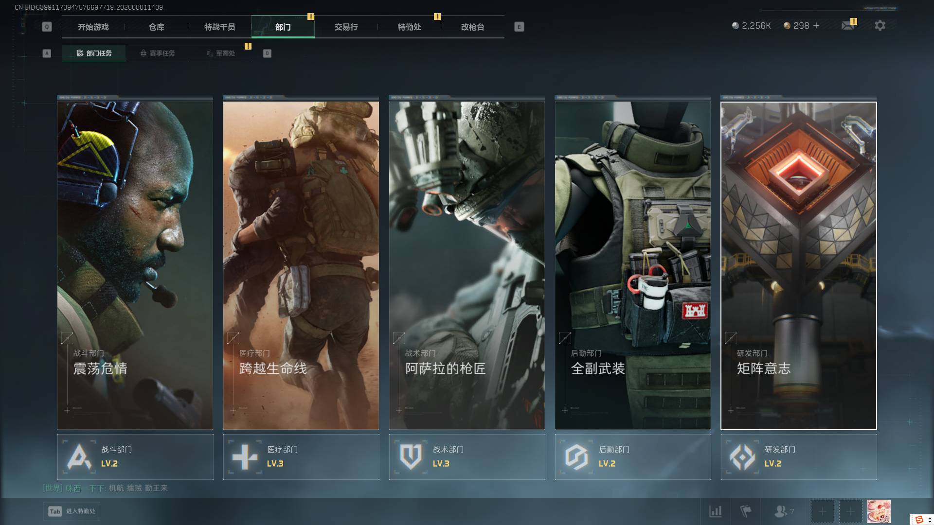This screenshot has width=934, height=525.
Task: Switch to the 赛季任务 sub-tab
Action: (x=157, y=53)
